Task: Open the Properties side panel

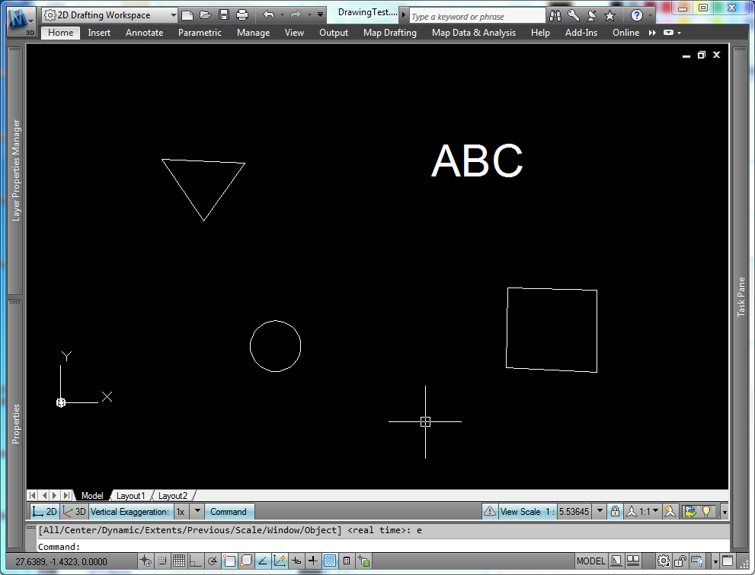Action: pos(15,424)
